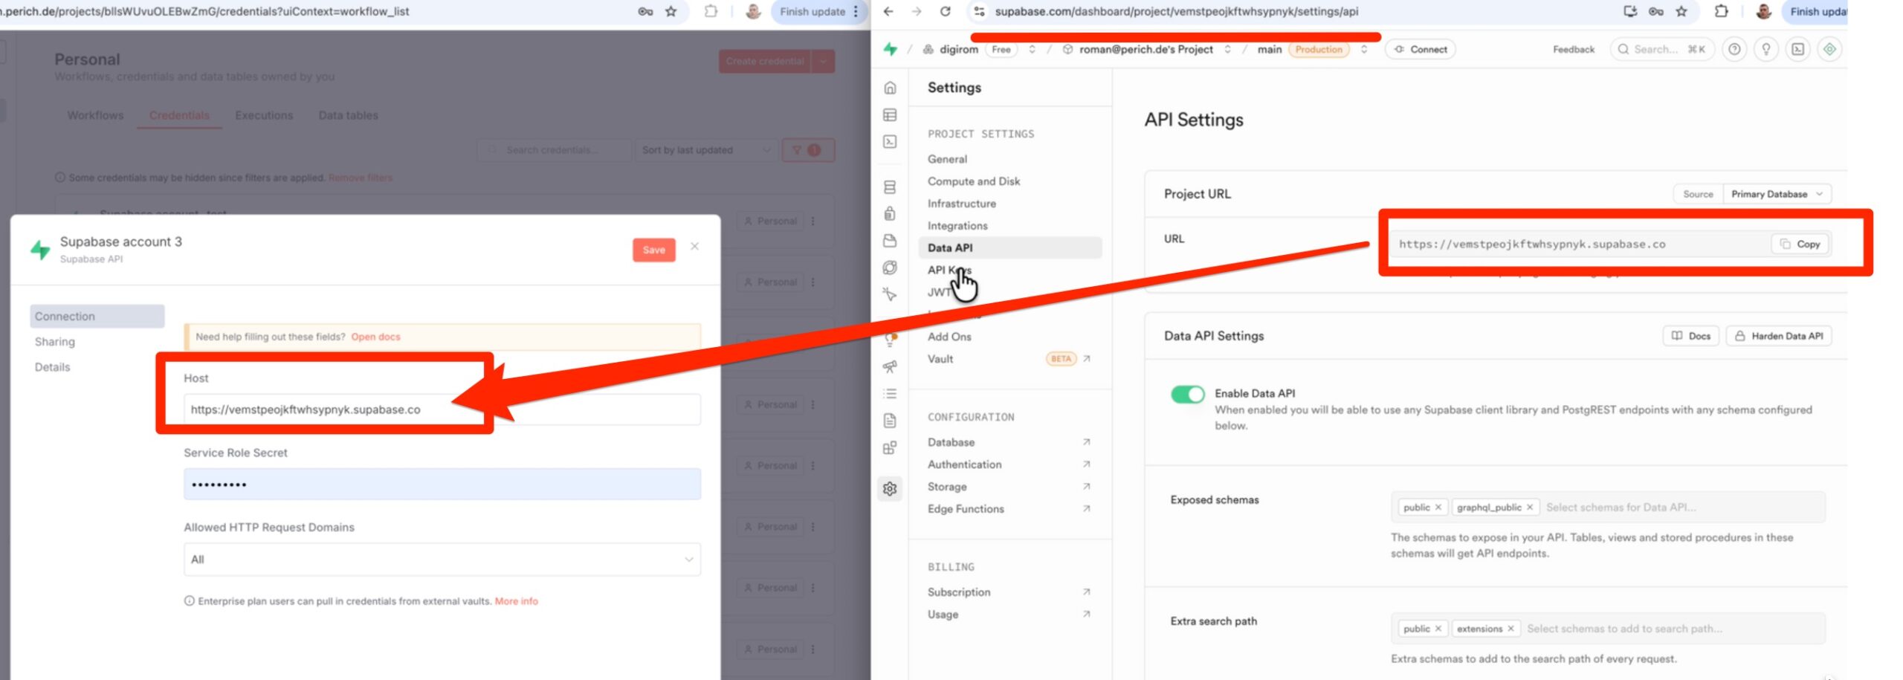Bookmark the Supabase page with star icon
This screenshot has height=680, width=1903.
[1681, 11]
